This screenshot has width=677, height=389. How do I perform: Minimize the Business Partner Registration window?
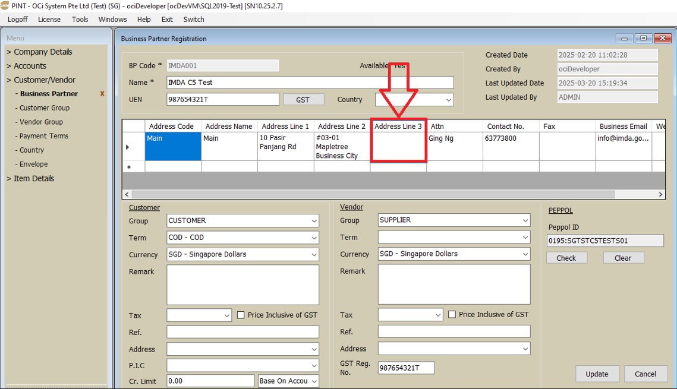coord(624,39)
